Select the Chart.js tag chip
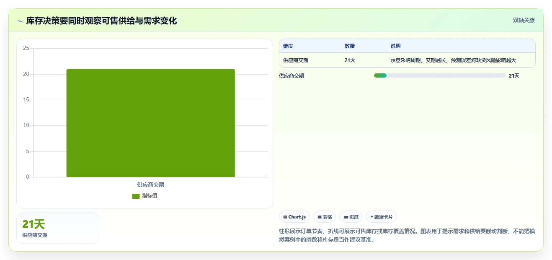The height and width of the screenshot is (260, 552). click(x=294, y=217)
